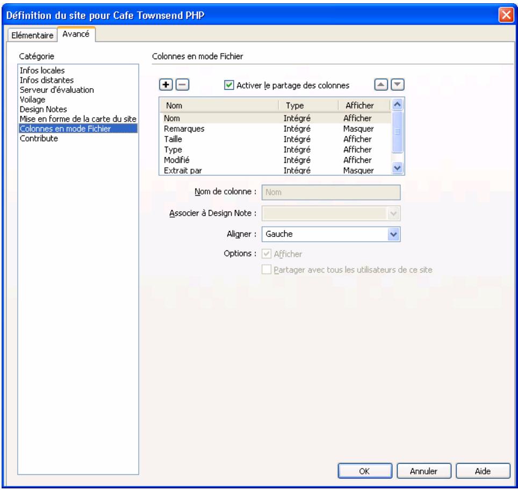Viewport: 518px width, 490px height.
Task: Click the plus button to add a column
Action: (x=166, y=85)
